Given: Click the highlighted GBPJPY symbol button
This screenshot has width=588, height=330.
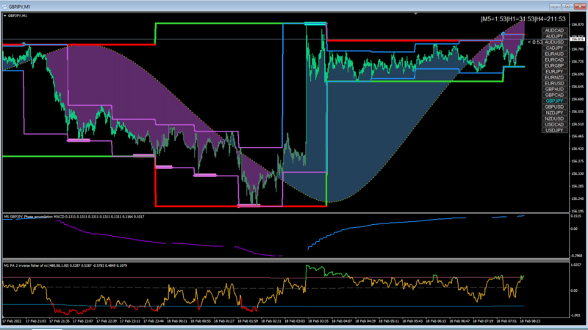Looking at the screenshot, I should coord(554,101).
